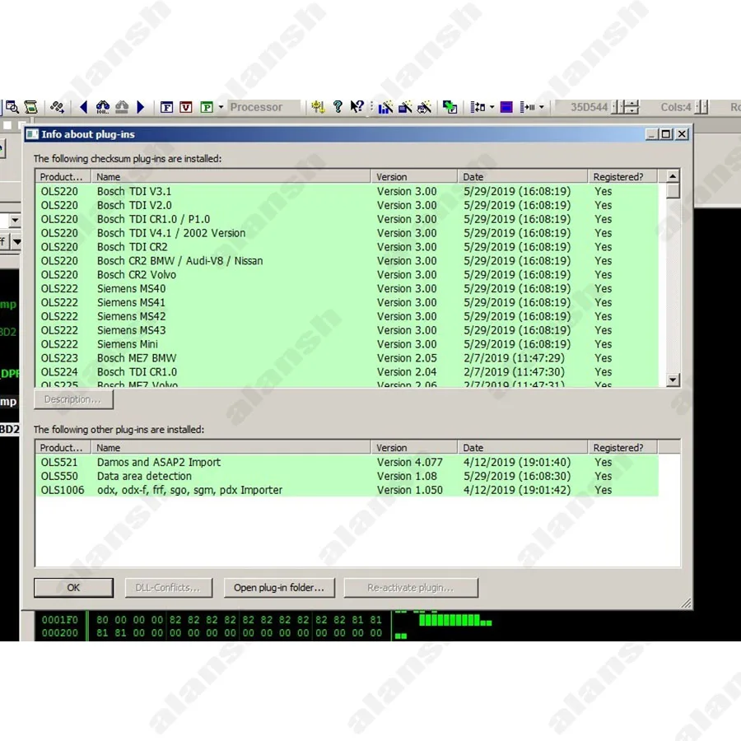Select the Siemens MS41 row

coord(347,302)
